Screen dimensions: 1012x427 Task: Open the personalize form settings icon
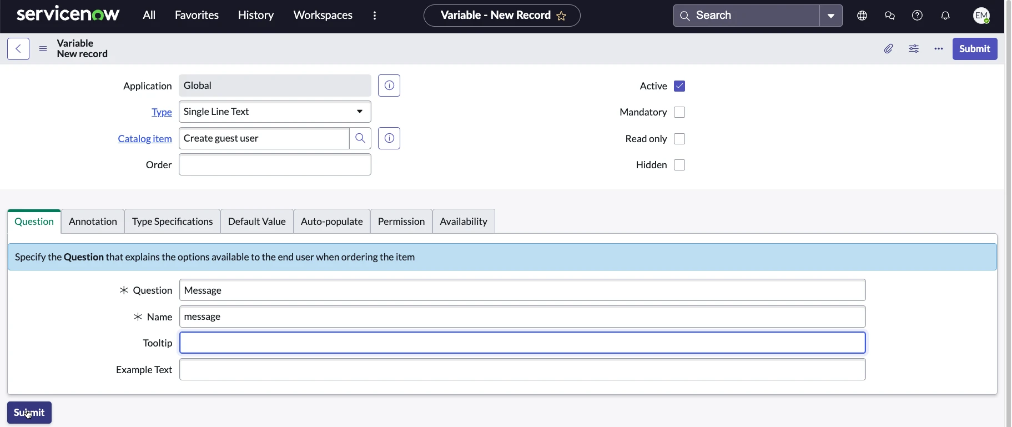[914, 49]
